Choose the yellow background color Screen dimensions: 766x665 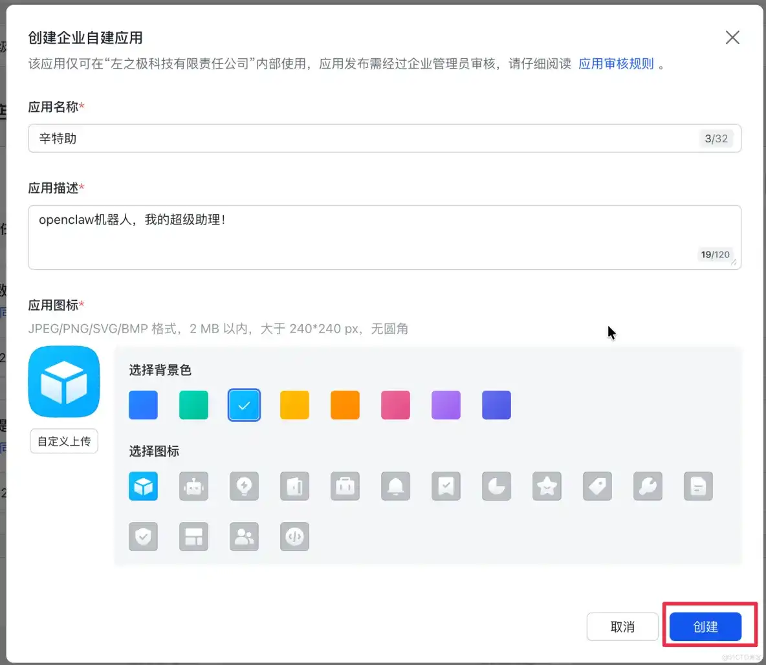tap(294, 405)
